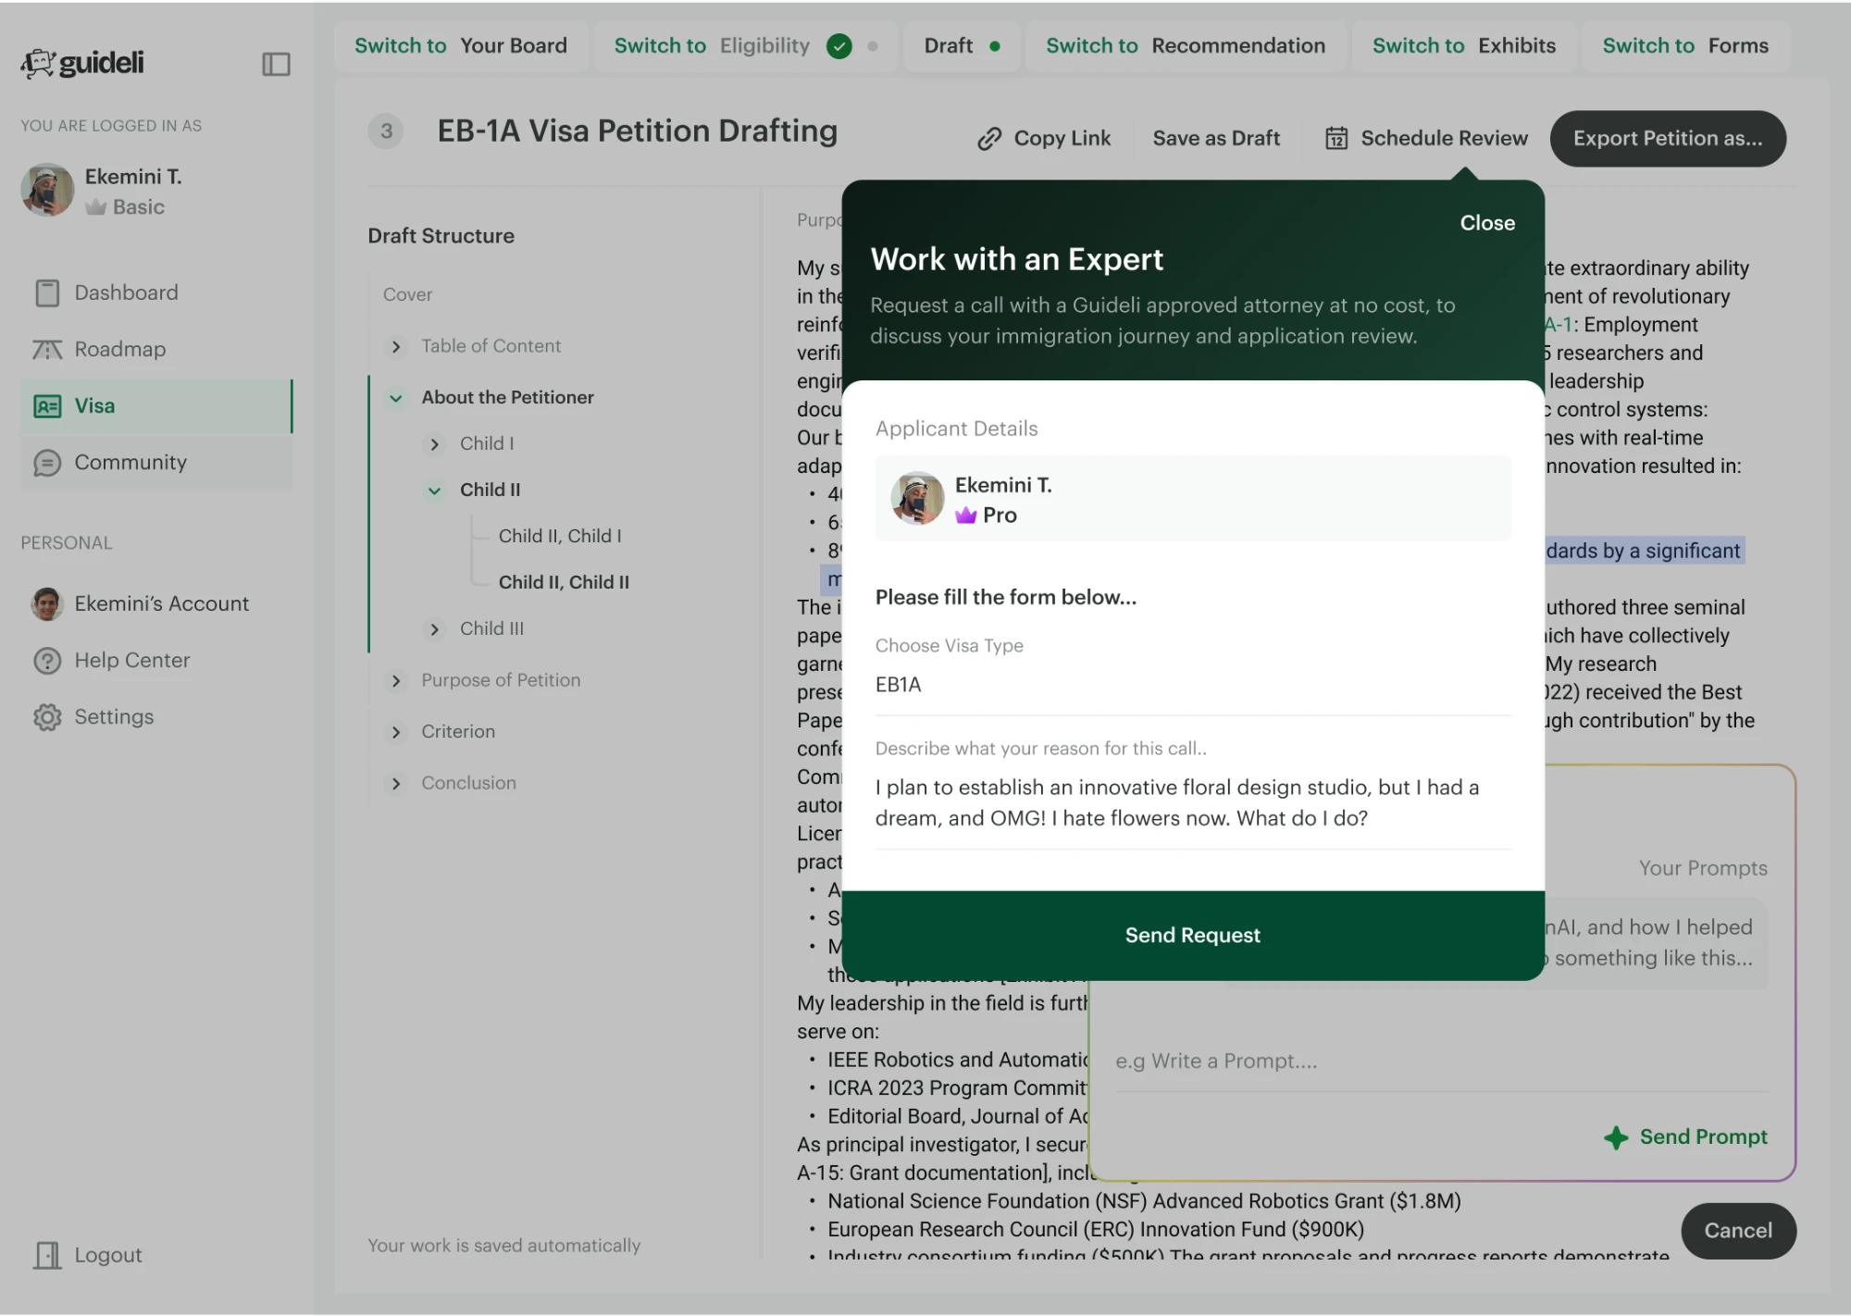
Task: Click Export Petition as... button
Action: pos(1668,138)
